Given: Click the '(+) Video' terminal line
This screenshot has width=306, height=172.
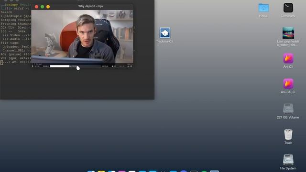Looking at the screenshot, I should [17, 35].
